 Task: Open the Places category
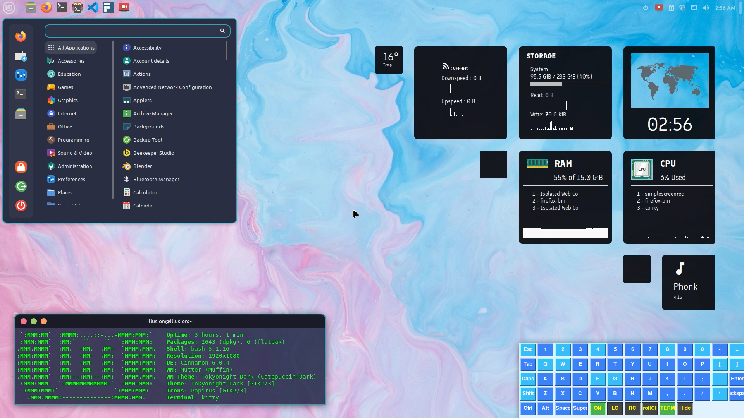point(71,192)
